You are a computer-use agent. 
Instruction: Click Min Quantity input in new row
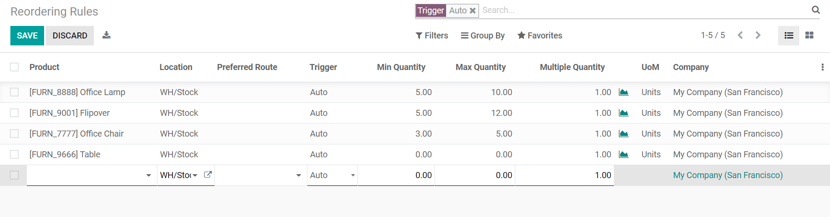396,175
